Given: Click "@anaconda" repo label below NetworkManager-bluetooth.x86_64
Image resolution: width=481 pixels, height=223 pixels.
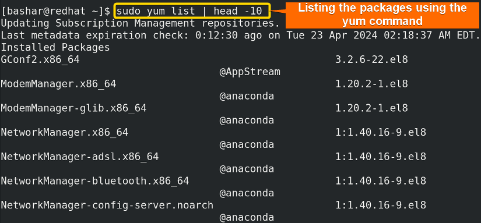Looking at the screenshot, I should pyautogui.click(x=247, y=193).
